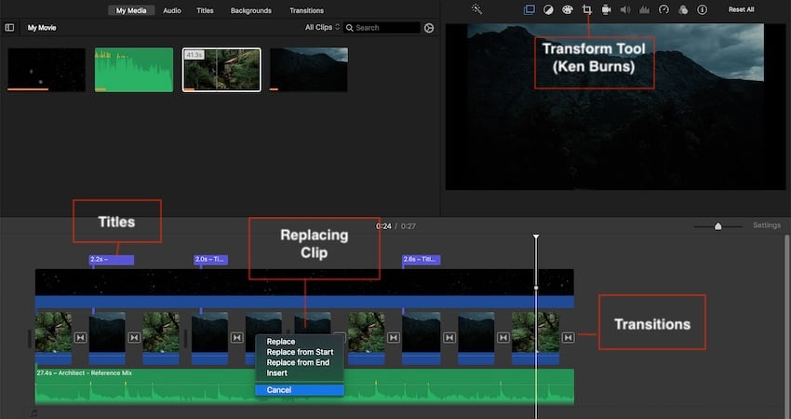
Task: Open the Stabilization camera icon
Action: 606,9
